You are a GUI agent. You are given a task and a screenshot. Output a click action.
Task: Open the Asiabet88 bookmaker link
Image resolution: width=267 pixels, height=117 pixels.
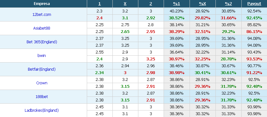click(x=42, y=28)
